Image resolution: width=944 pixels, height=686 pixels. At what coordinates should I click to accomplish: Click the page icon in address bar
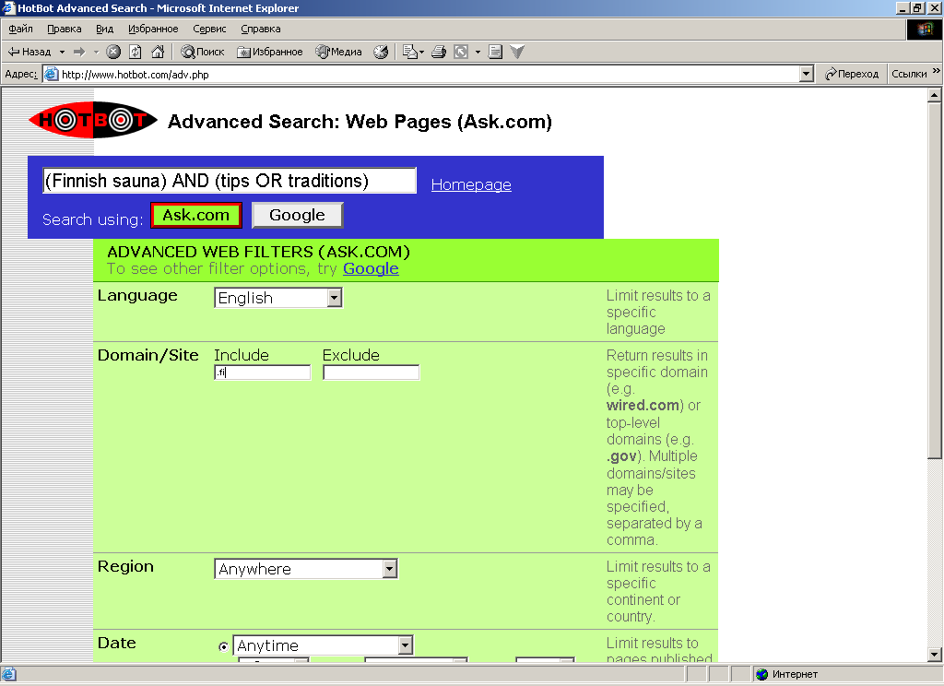click(x=52, y=74)
